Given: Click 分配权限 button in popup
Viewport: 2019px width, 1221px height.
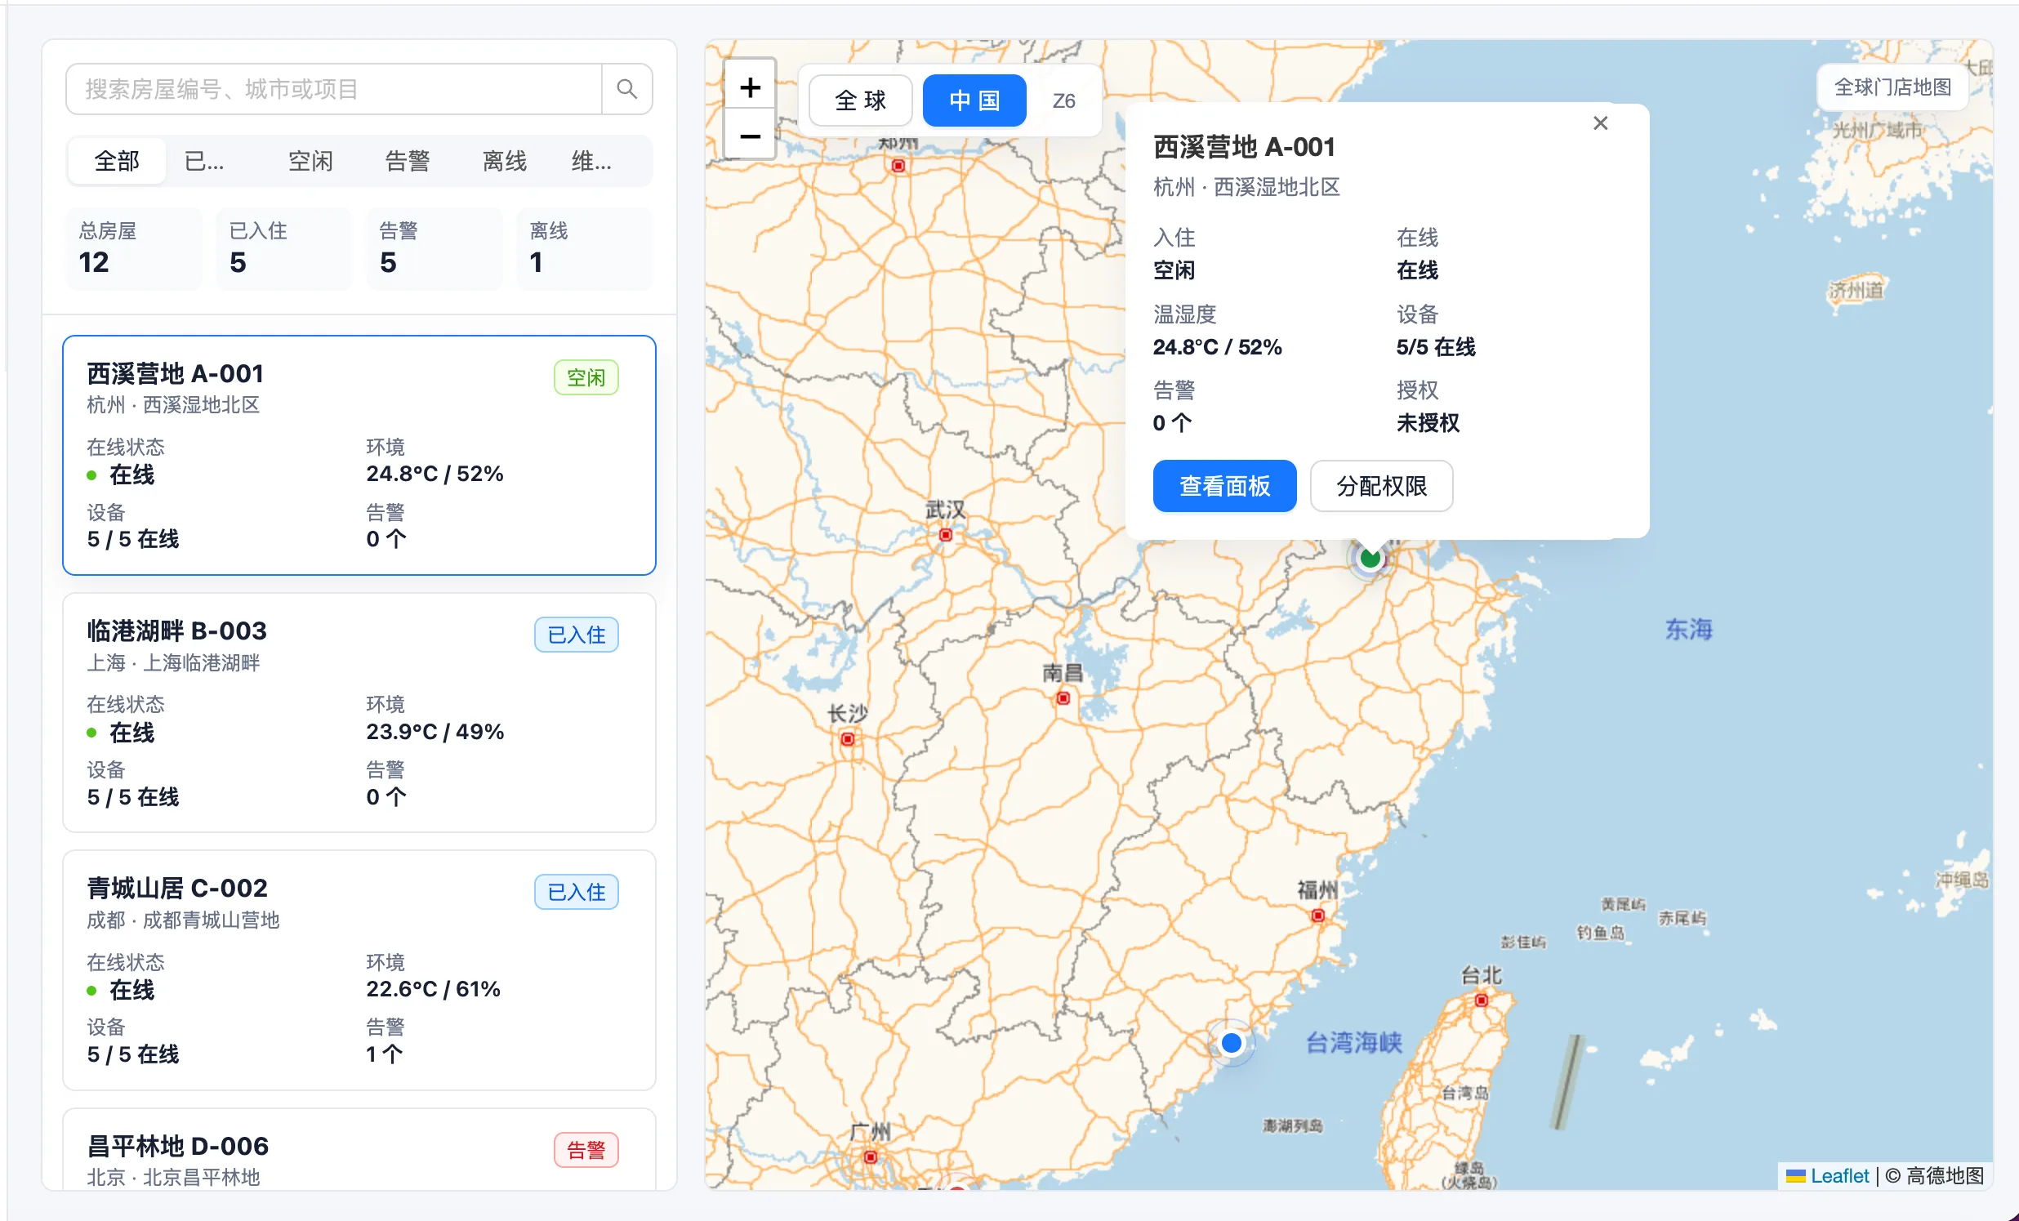Looking at the screenshot, I should click(1381, 486).
